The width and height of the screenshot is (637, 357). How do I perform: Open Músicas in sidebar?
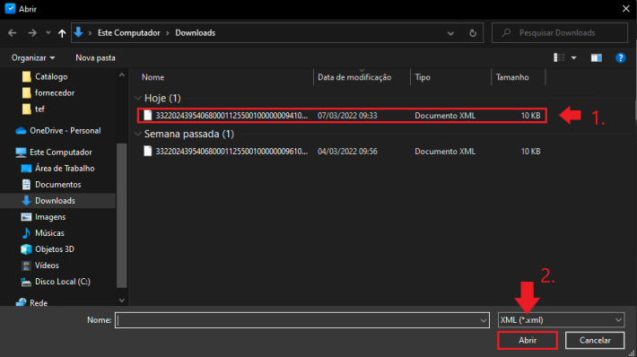[49, 232]
